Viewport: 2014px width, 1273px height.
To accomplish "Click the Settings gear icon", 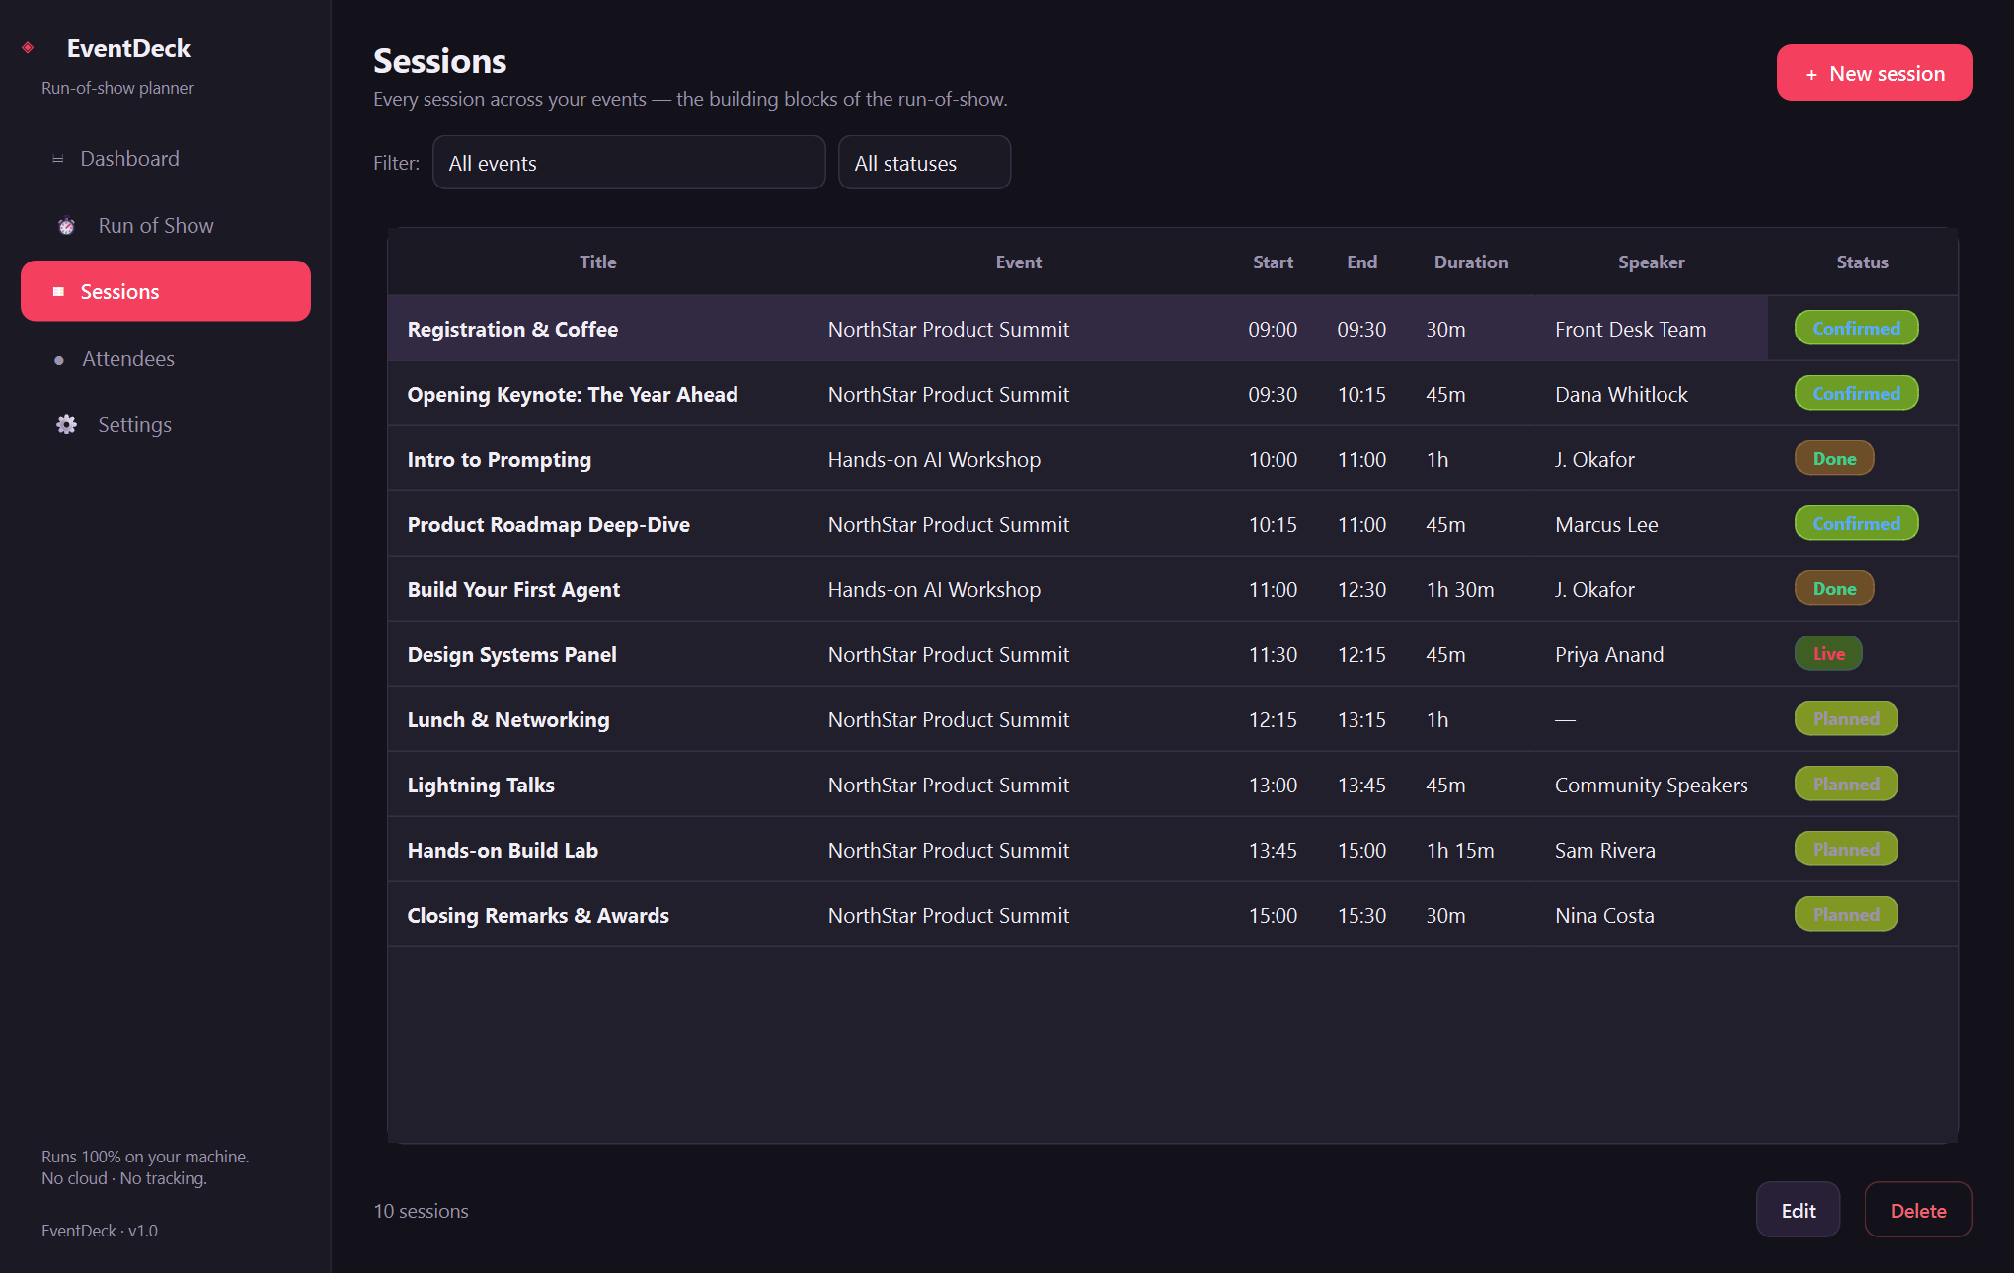I will pos(66,425).
